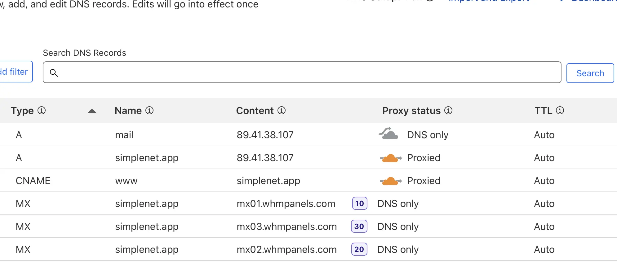Click priority badge 20 on mx02 record

click(359, 249)
